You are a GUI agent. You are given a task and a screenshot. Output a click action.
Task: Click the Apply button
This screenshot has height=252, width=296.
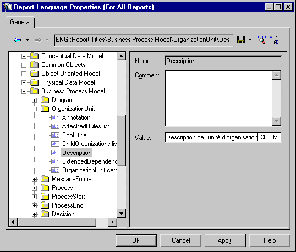point(225,240)
